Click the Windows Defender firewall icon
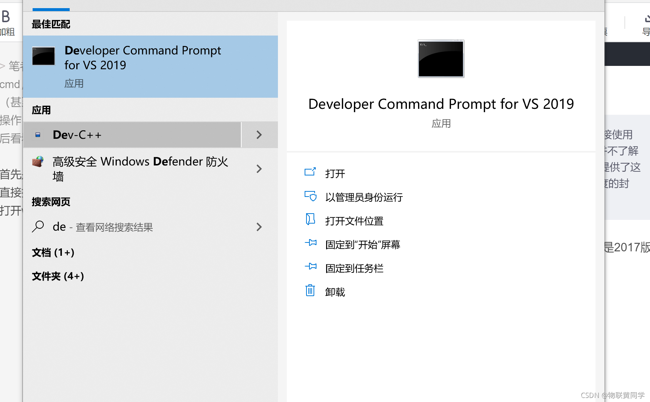This screenshot has height=402, width=650. click(x=38, y=161)
